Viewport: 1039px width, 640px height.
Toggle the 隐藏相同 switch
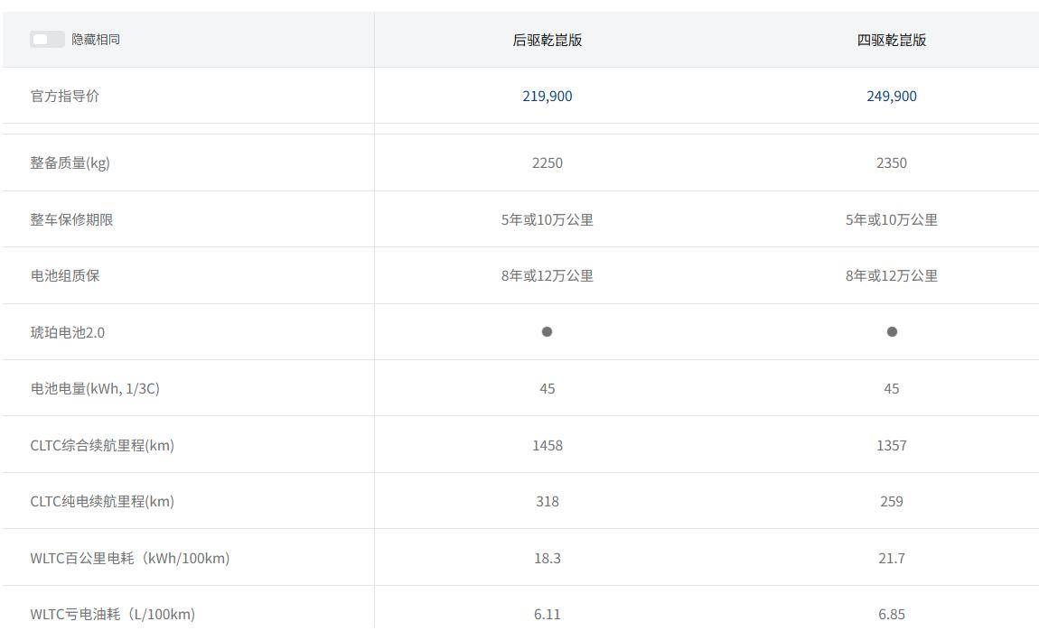click(46, 40)
